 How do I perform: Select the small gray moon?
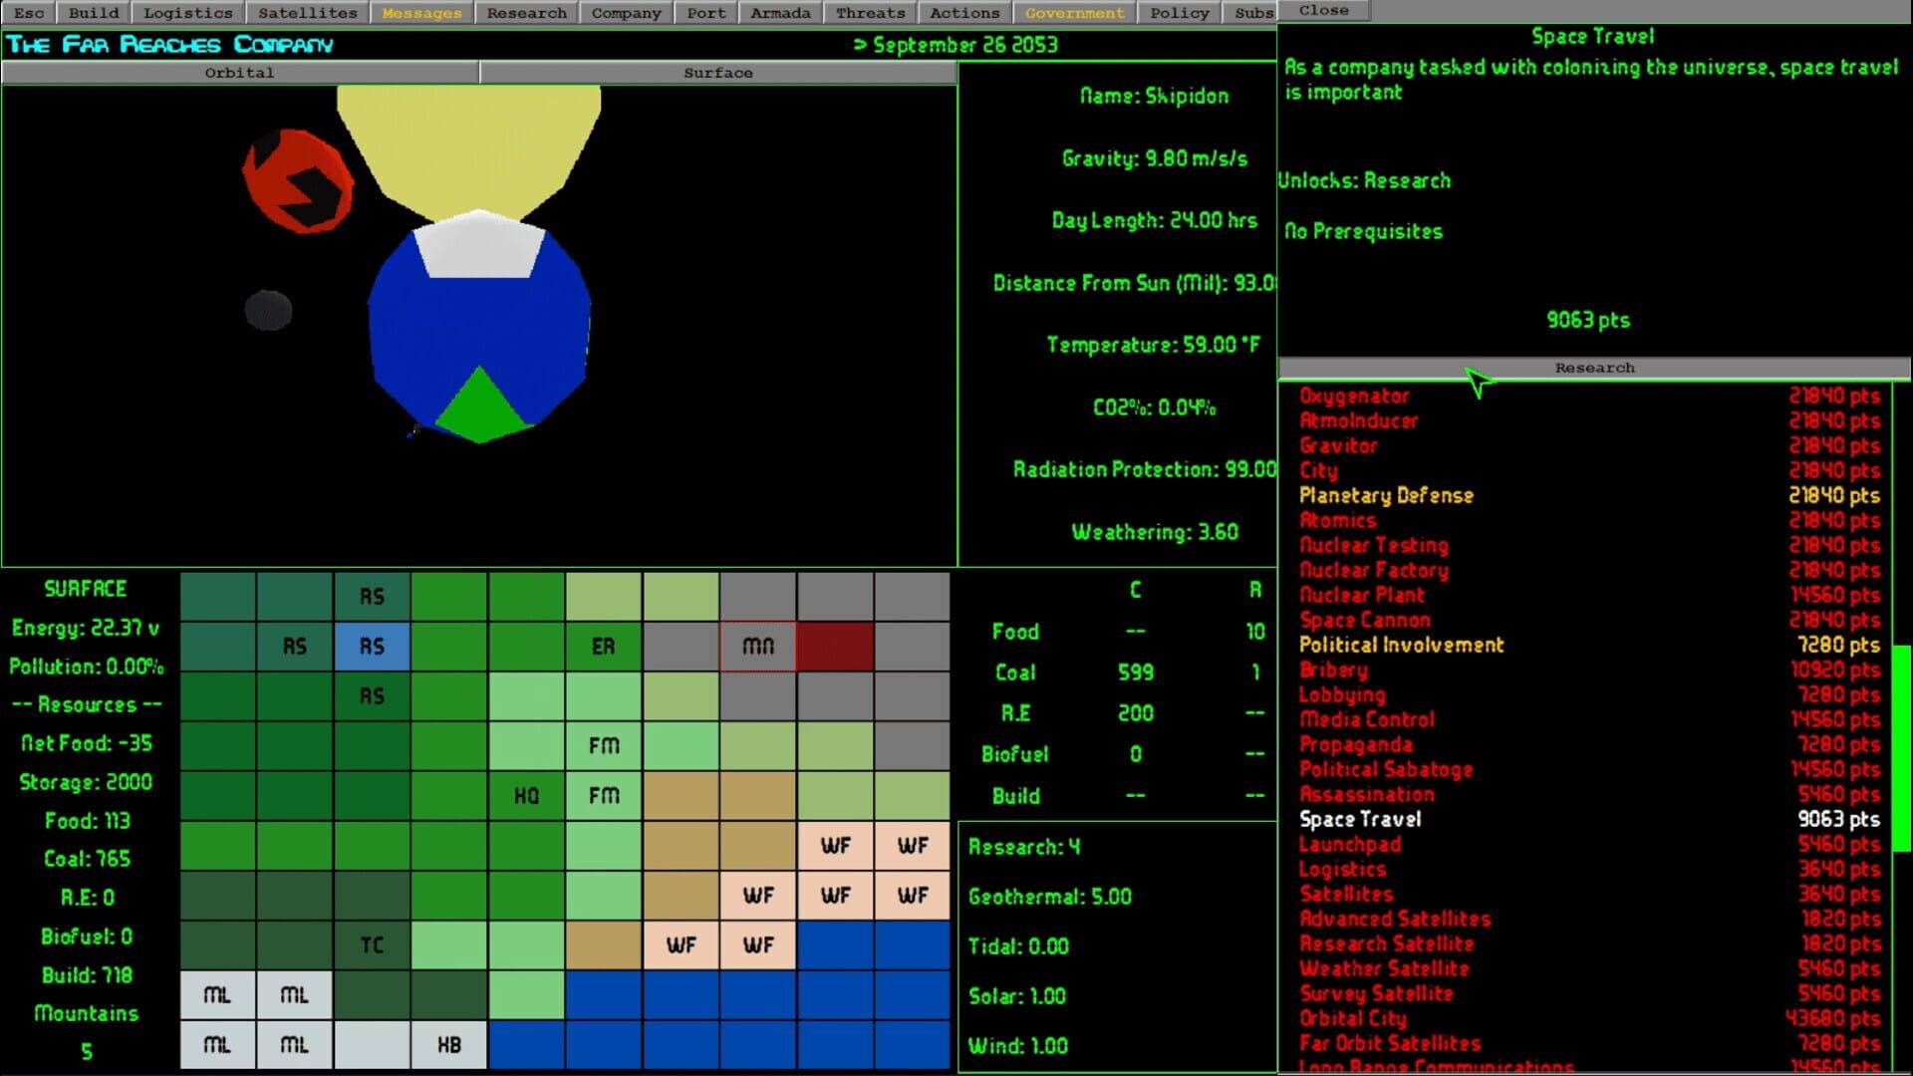point(268,310)
